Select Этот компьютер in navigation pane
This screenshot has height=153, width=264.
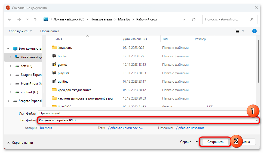(x=30, y=49)
